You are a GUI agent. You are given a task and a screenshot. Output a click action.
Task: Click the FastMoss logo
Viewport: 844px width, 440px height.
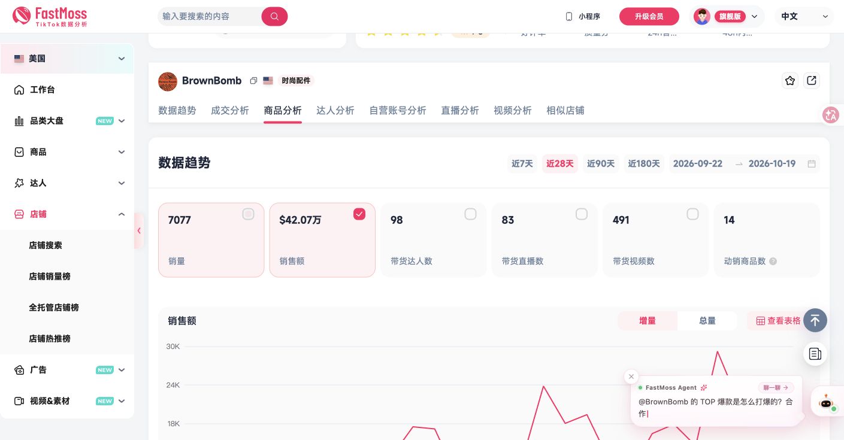(50, 16)
